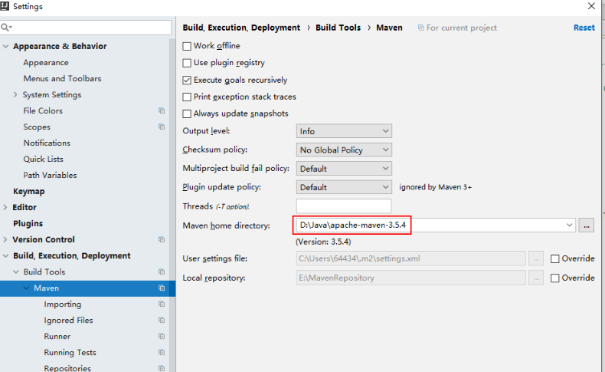Open Notifications settings
The image size is (605, 372).
[x=47, y=143]
